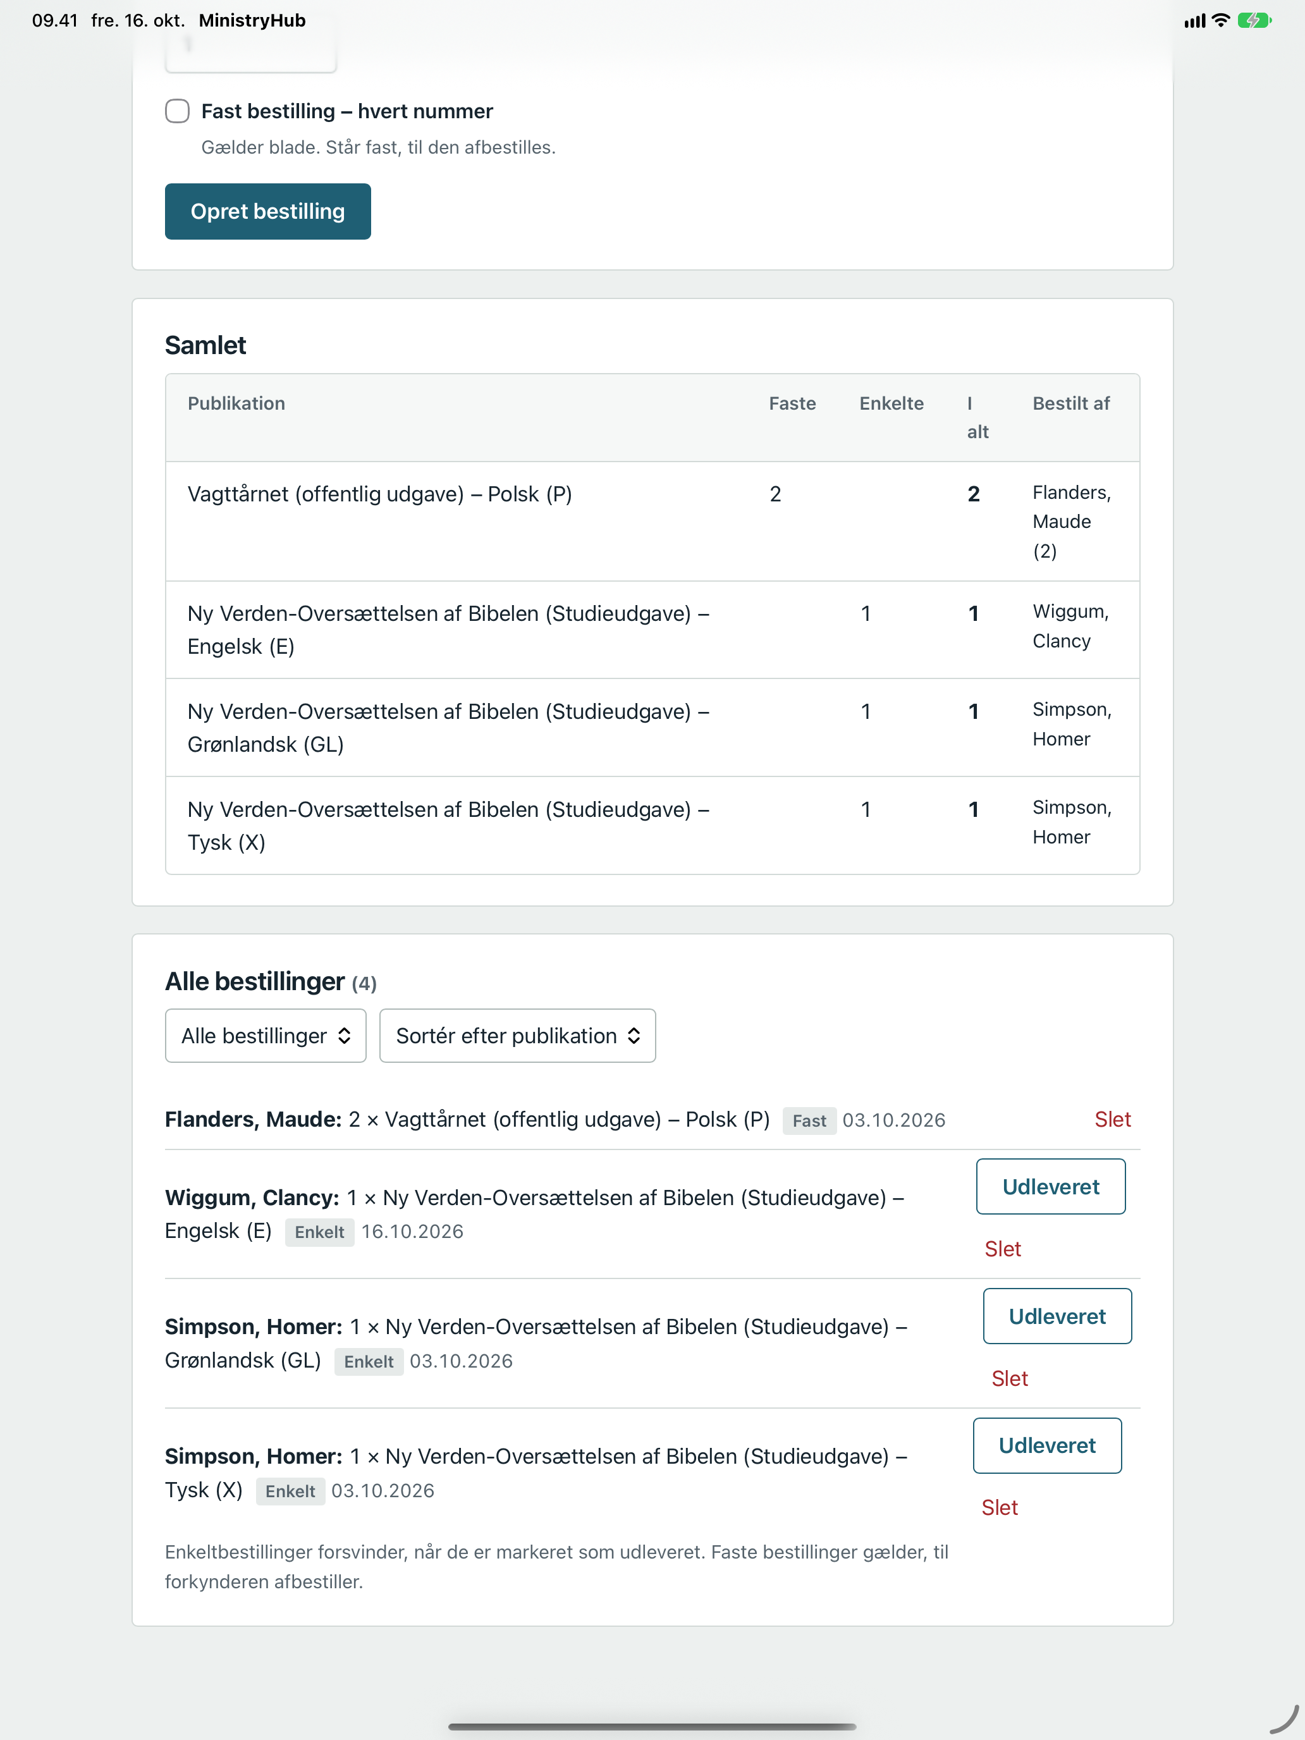This screenshot has width=1305, height=1740.
Task: Click the Vagttårnet (offentlig udgave) – Polsk (P) table row
Action: tap(652, 521)
